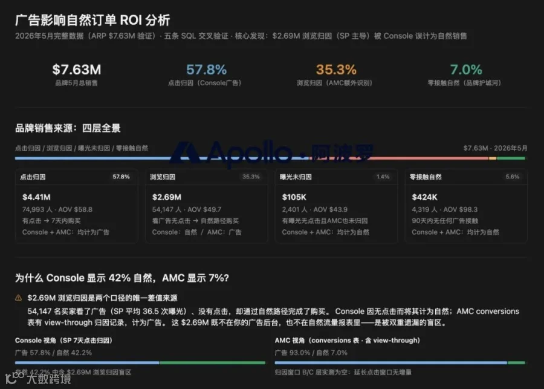Image resolution: width=544 pixels, height=389 pixels.
Task: Click the large orange 35.3% KPI value
Action: [336, 70]
